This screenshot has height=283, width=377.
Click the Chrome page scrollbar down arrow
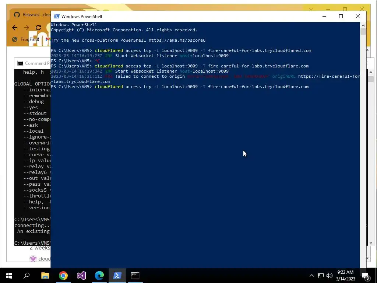367,258
